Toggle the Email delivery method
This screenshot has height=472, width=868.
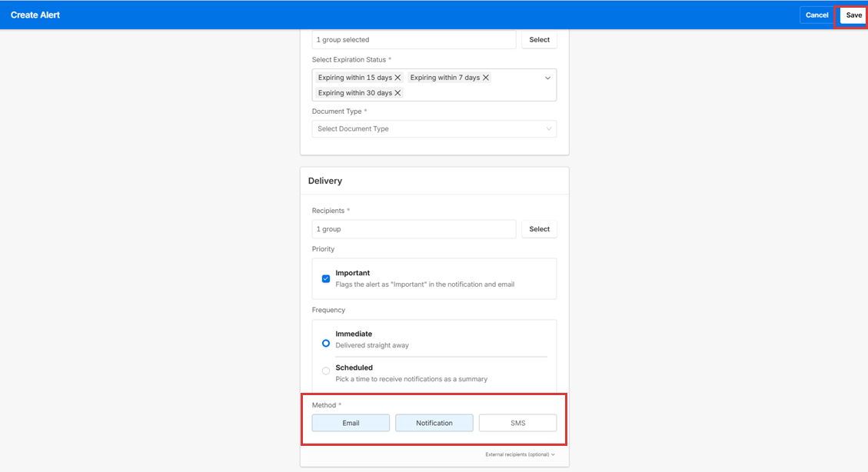pos(351,423)
